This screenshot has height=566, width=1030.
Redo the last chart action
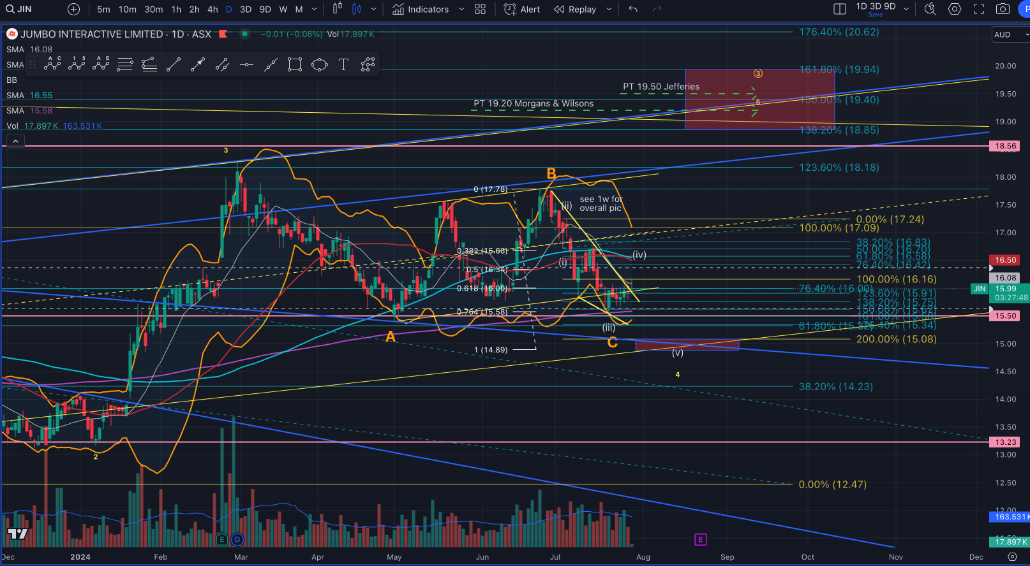657,9
